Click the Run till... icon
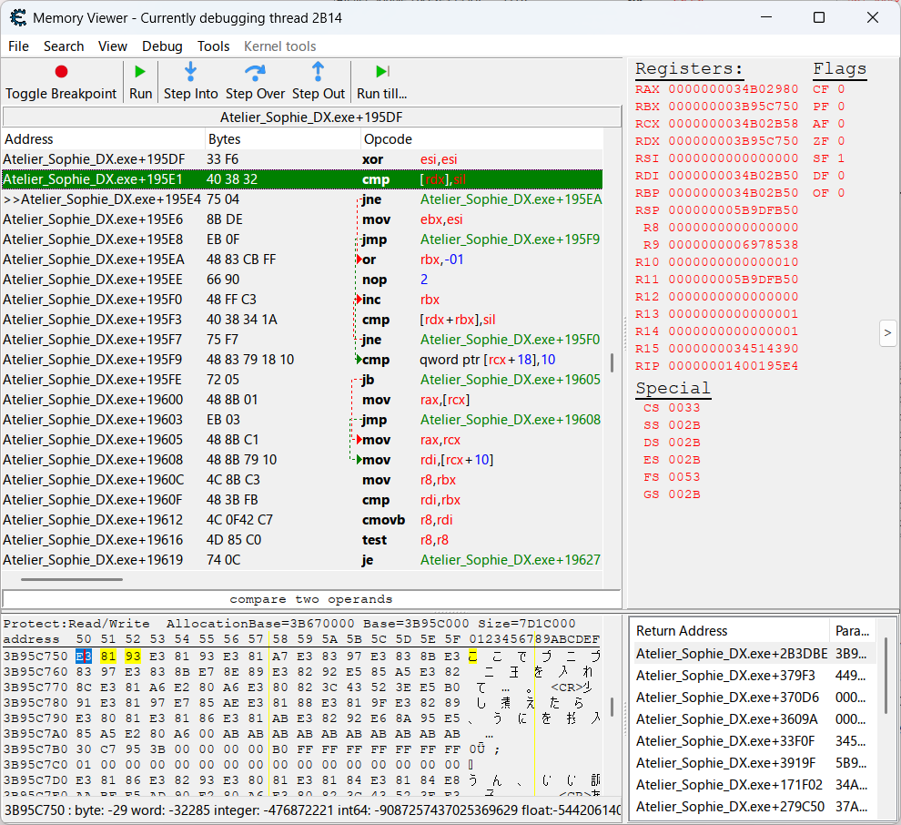 [x=381, y=72]
